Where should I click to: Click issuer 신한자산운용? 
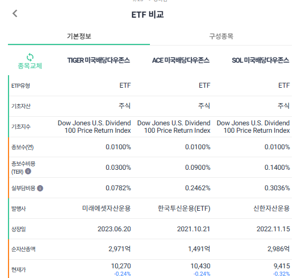click(x=271, y=208)
